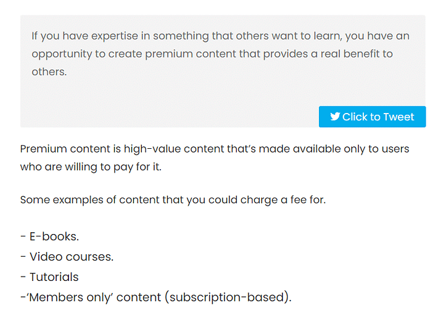Click the "'Members only' content" list item
This screenshot has width=433, height=318.
[x=156, y=298]
